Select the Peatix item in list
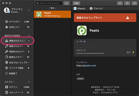The width and height of the screenshot is (139, 96). (x=52, y=14)
